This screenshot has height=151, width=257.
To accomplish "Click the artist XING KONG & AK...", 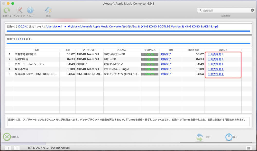I will [x=89, y=74].
